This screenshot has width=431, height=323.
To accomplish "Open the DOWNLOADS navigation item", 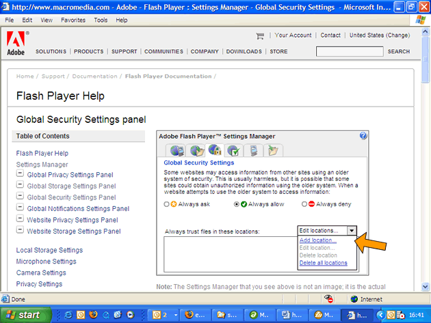I will pos(244,52).
